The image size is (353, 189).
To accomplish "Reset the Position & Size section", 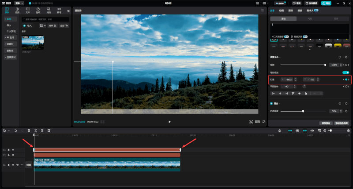I will coord(340,57).
